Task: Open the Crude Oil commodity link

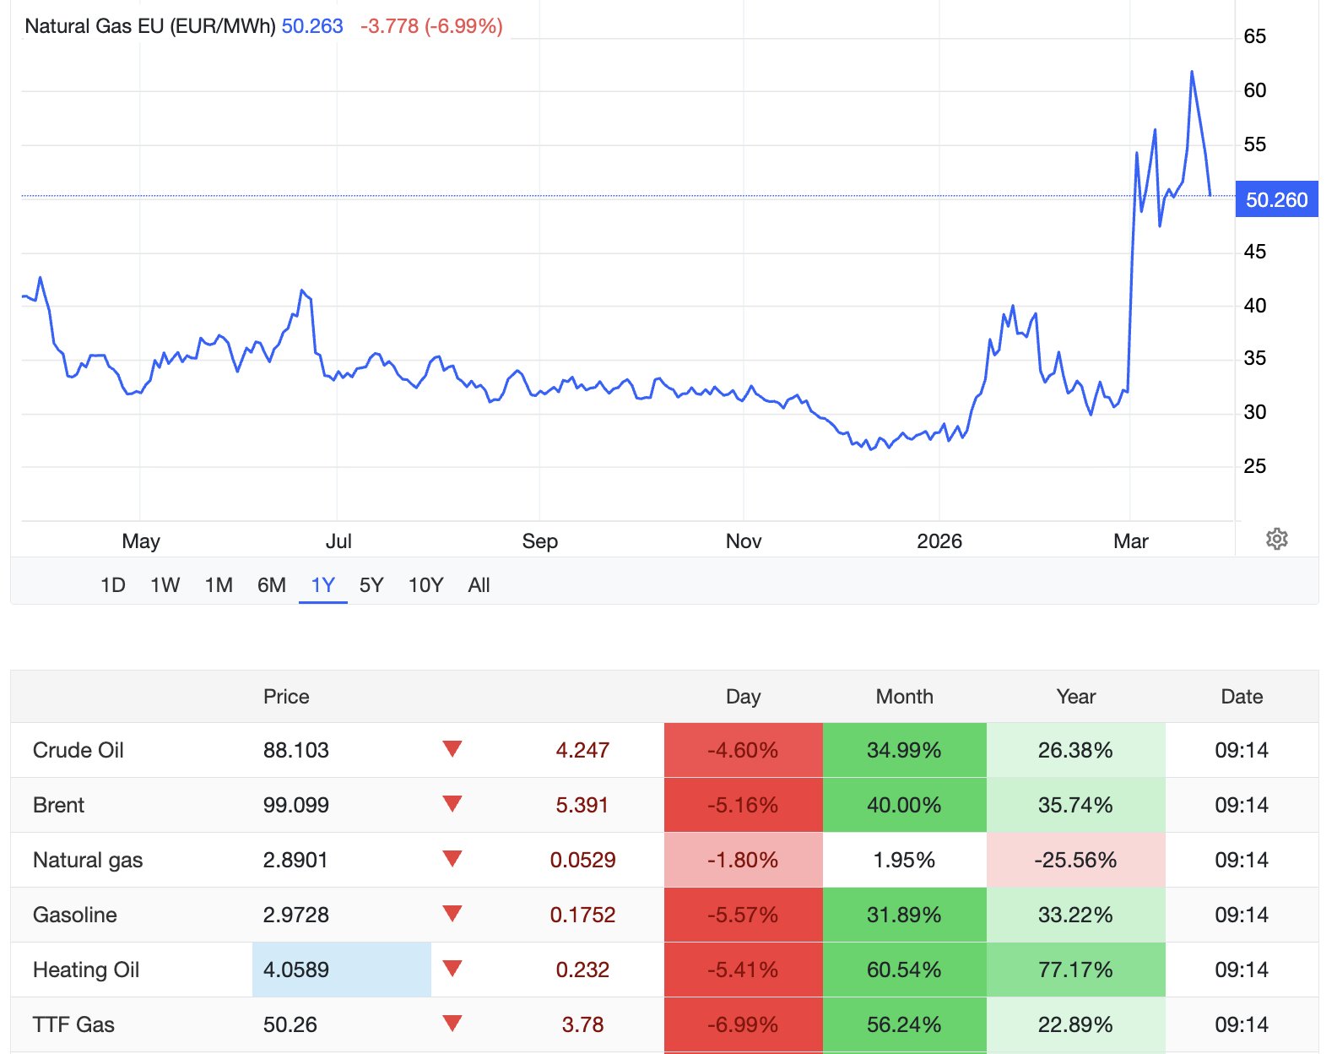Action: pyautogui.click(x=78, y=750)
